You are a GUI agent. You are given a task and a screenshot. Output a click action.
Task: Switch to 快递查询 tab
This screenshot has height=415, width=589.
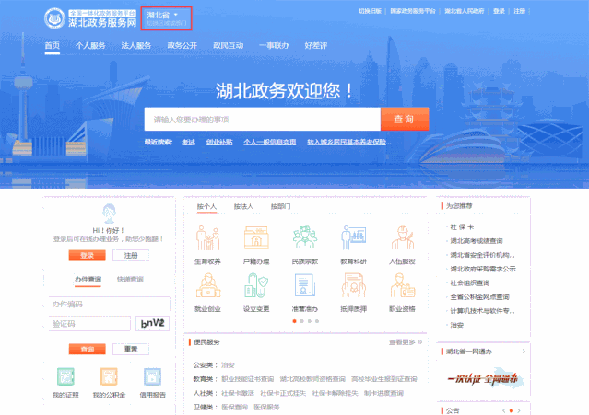[130, 279]
